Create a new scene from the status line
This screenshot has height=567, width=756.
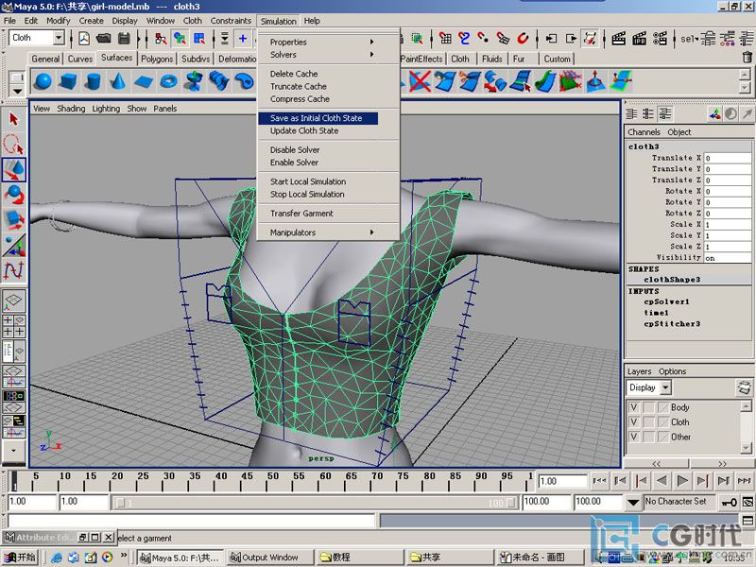84,38
